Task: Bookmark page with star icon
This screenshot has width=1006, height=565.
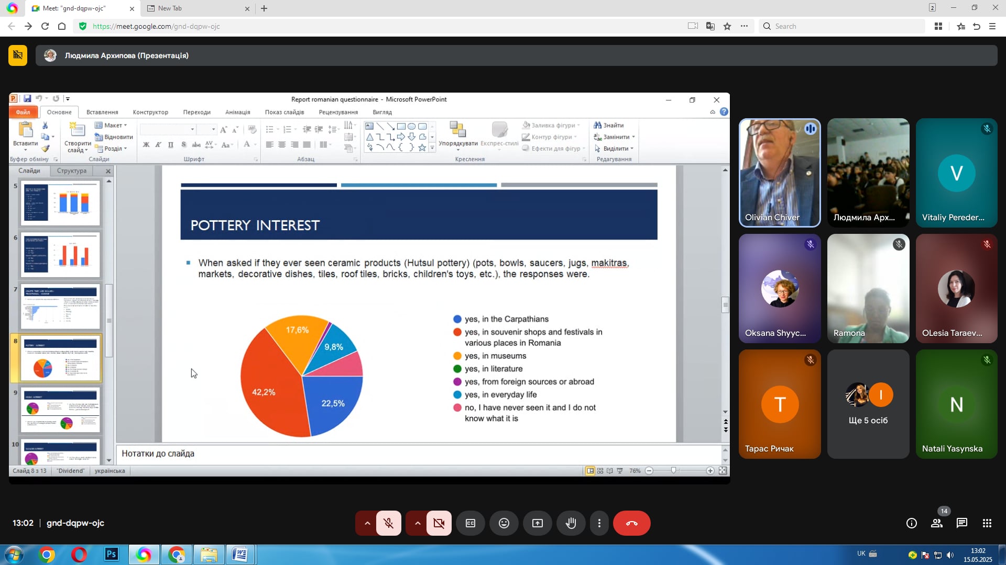Action: (x=727, y=26)
